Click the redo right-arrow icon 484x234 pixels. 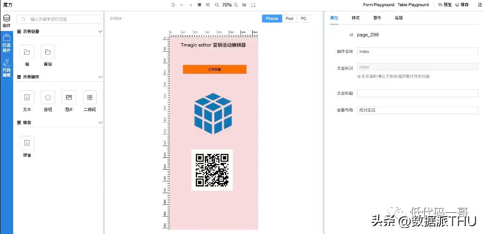tap(190, 5)
